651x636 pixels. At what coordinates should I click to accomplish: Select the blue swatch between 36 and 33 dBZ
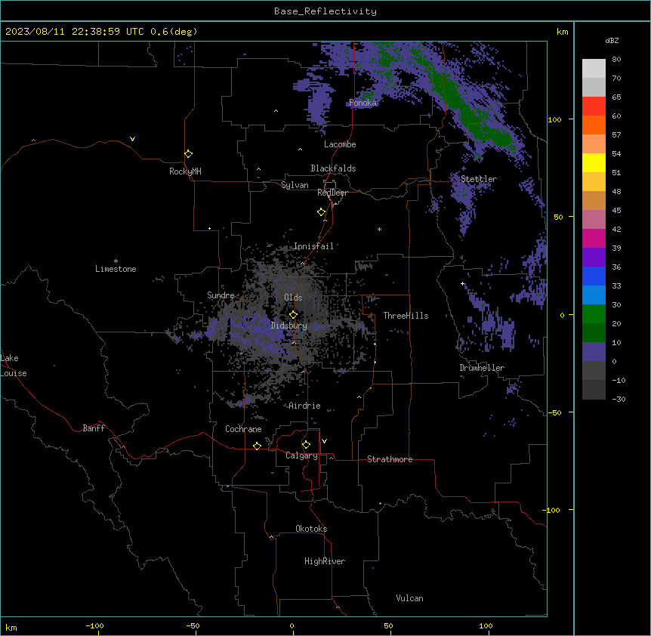(x=594, y=276)
